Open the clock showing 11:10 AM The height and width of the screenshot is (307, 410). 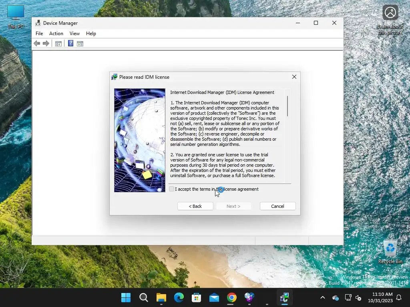[380, 297]
